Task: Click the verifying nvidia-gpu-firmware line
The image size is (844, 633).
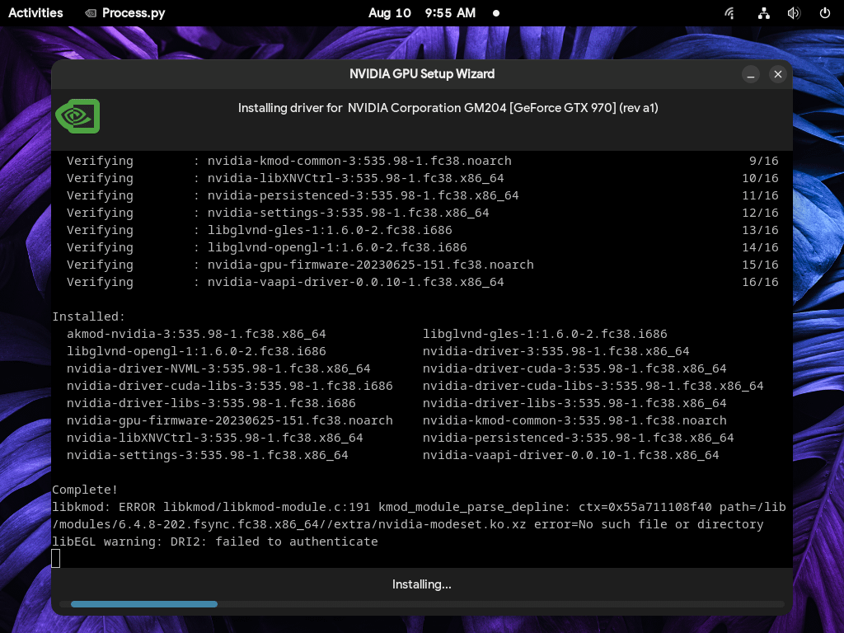Action: (x=423, y=265)
